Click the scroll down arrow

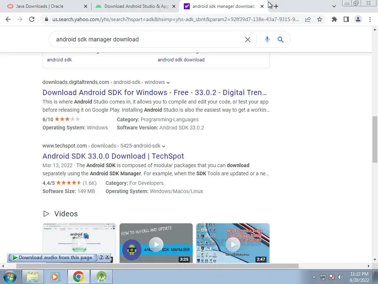click(x=375, y=260)
